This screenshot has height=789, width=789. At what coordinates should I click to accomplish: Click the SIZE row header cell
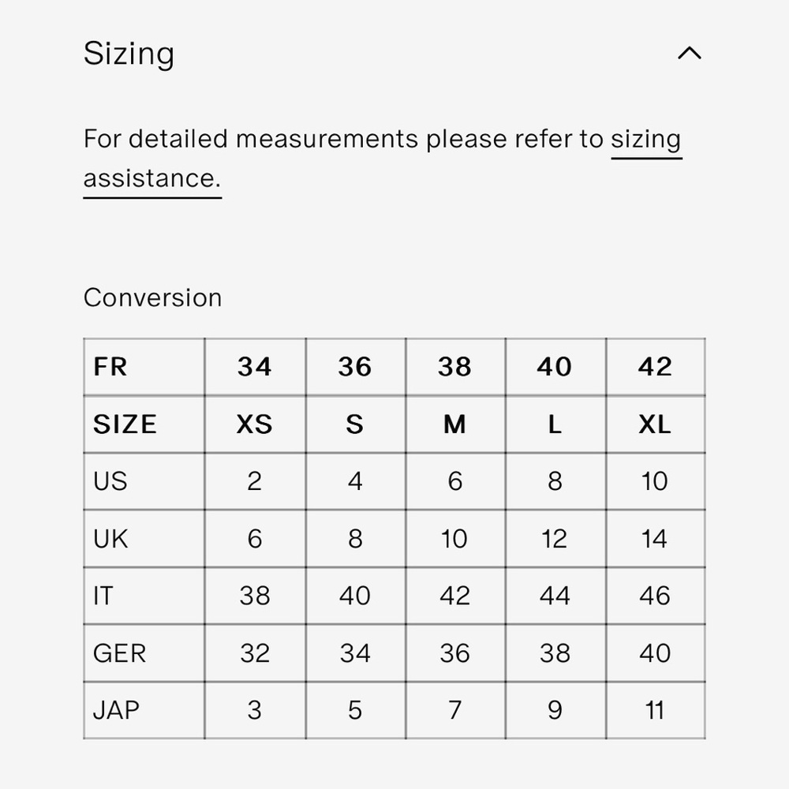(125, 424)
